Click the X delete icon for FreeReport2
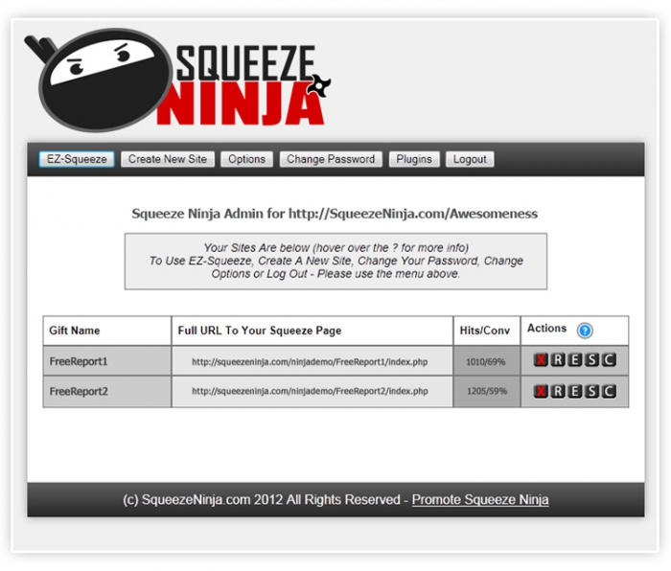 tap(541, 391)
